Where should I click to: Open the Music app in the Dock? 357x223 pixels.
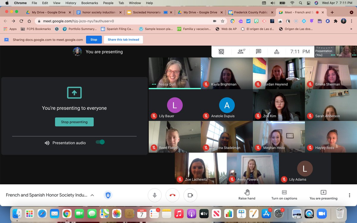(x=178, y=213)
